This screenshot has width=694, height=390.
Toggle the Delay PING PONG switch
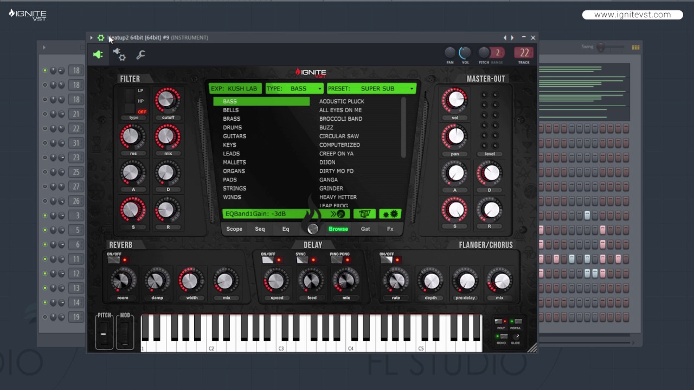336,260
